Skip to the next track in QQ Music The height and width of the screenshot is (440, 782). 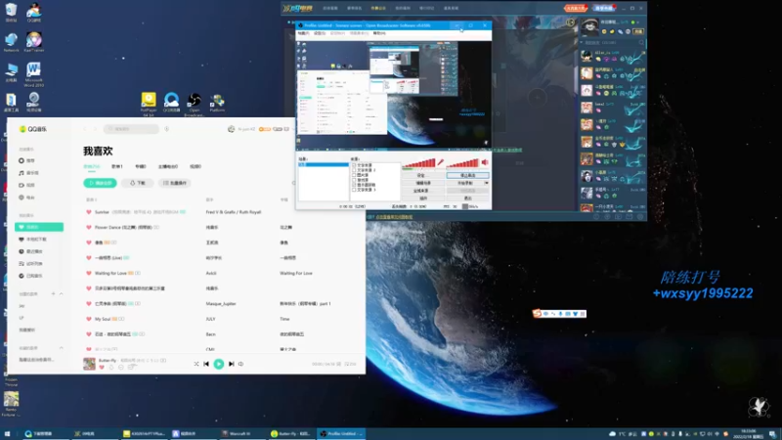tap(232, 364)
